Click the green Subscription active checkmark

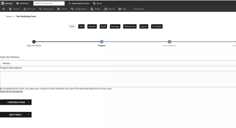[70, 3]
